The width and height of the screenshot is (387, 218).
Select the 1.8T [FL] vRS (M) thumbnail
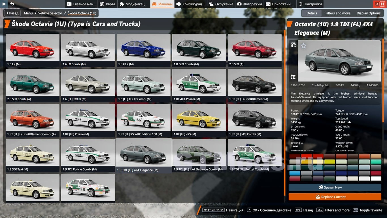[x=199, y=120]
